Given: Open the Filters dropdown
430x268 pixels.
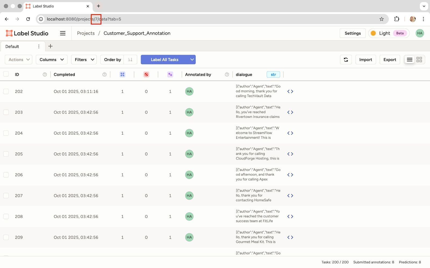Looking at the screenshot, I should coord(84,59).
